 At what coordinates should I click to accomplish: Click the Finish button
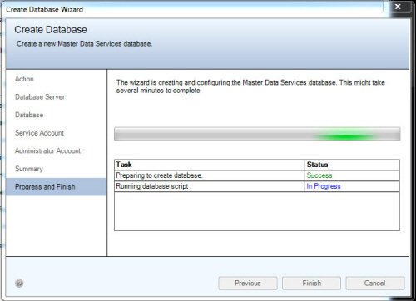click(x=311, y=284)
